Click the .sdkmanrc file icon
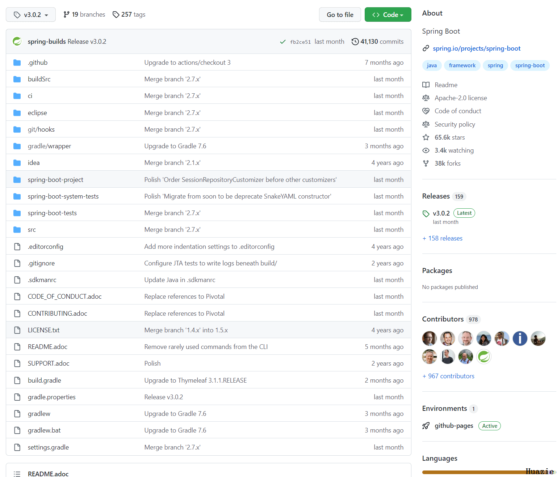 tap(17, 280)
